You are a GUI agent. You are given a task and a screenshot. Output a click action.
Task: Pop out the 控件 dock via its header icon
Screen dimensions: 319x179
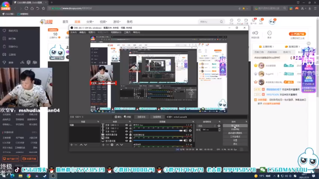246,121
